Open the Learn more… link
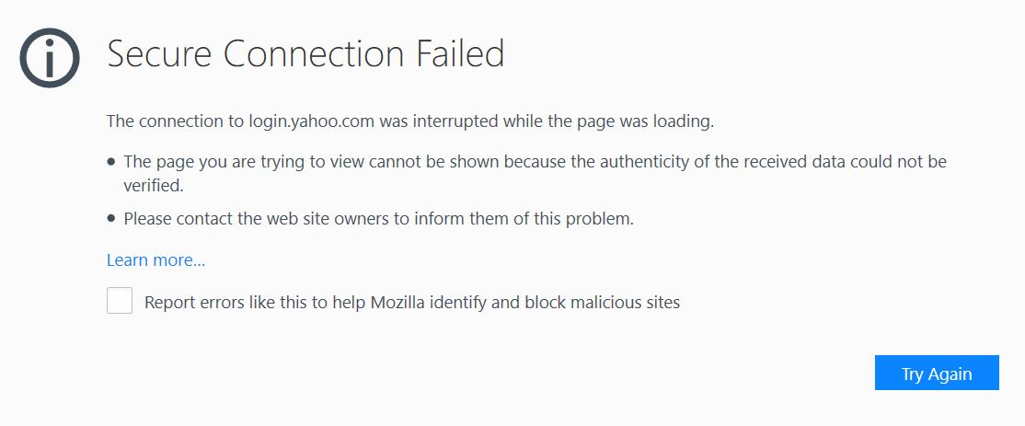The height and width of the screenshot is (426, 1025). click(156, 260)
